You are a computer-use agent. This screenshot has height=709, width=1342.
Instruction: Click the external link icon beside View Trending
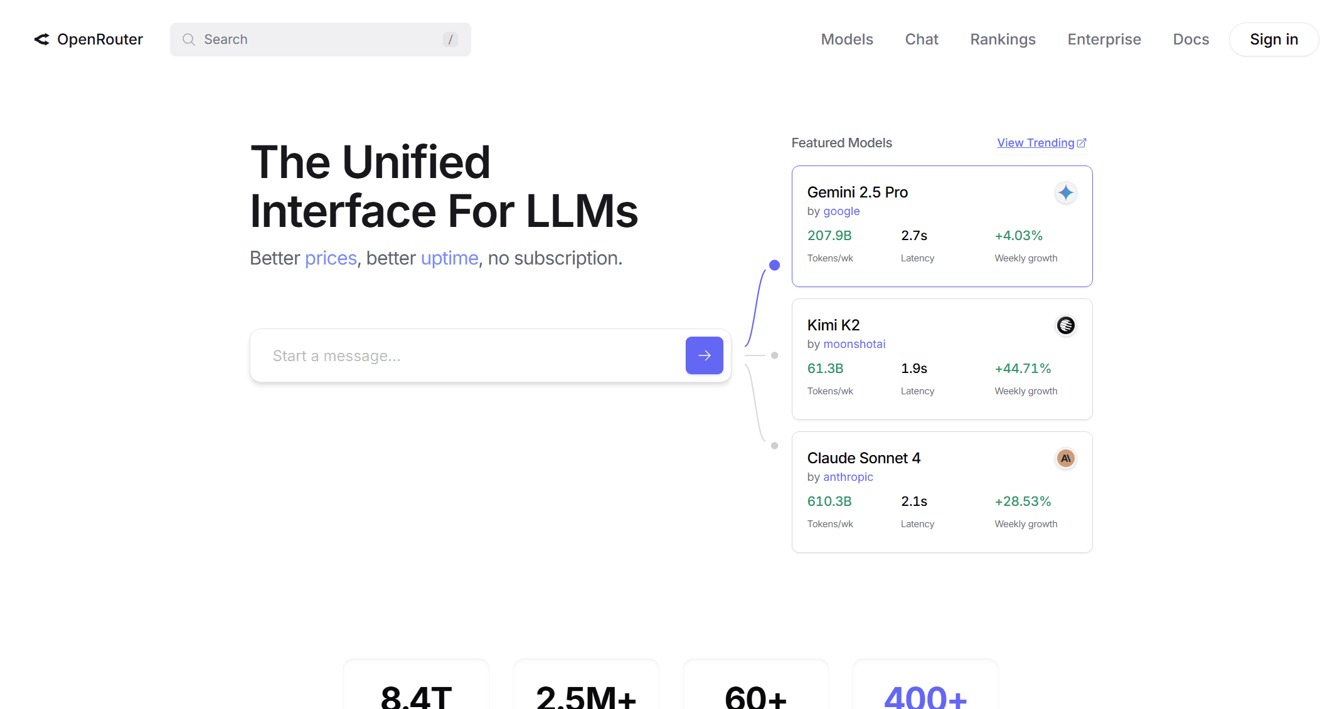(x=1082, y=143)
